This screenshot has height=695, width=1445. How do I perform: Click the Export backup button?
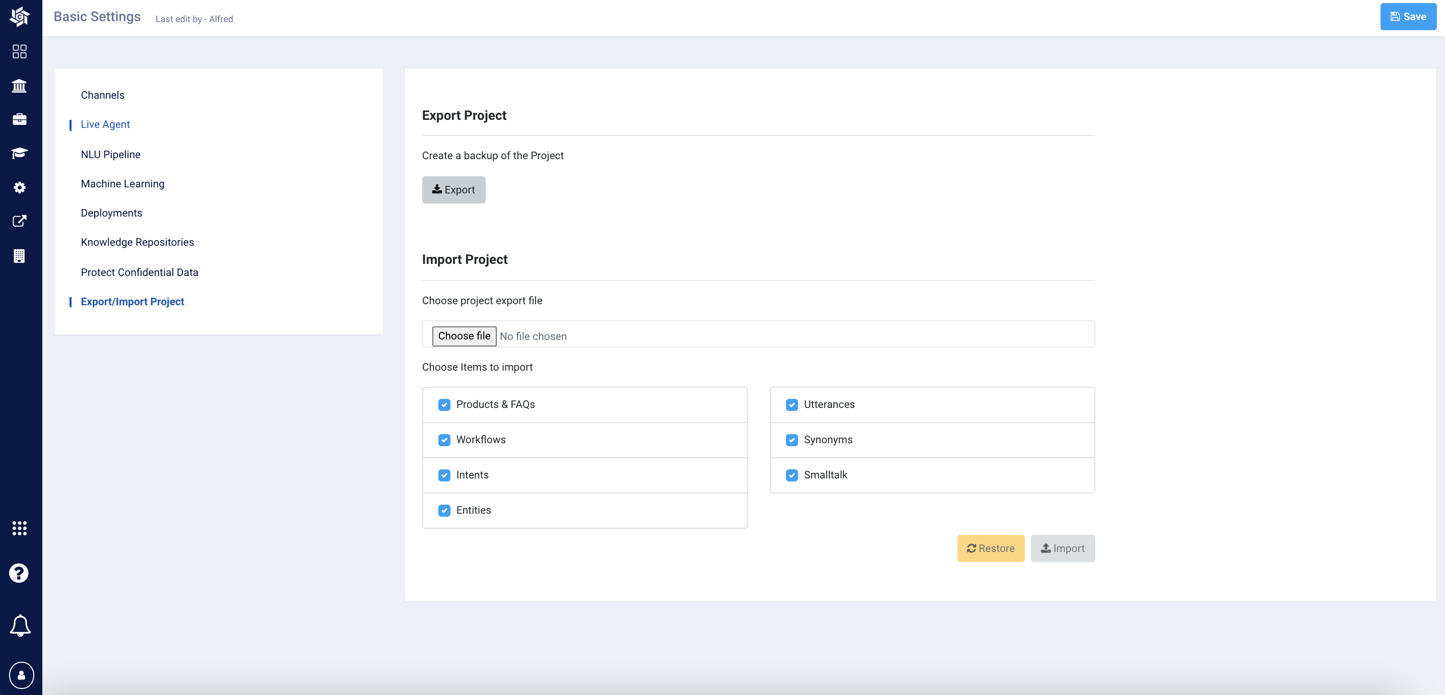pos(453,189)
